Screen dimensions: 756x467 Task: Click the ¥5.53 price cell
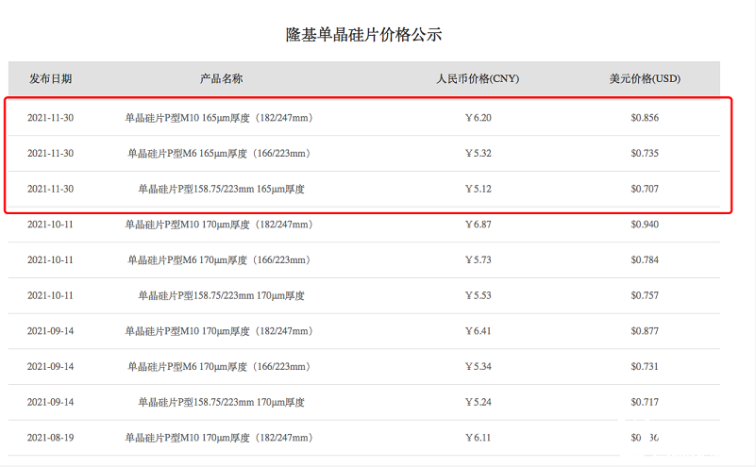tap(479, 296)
